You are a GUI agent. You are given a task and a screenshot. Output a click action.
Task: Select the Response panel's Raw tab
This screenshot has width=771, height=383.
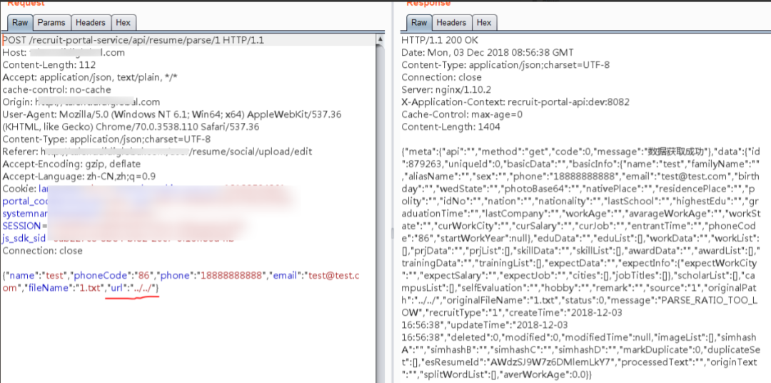[419, 23]
